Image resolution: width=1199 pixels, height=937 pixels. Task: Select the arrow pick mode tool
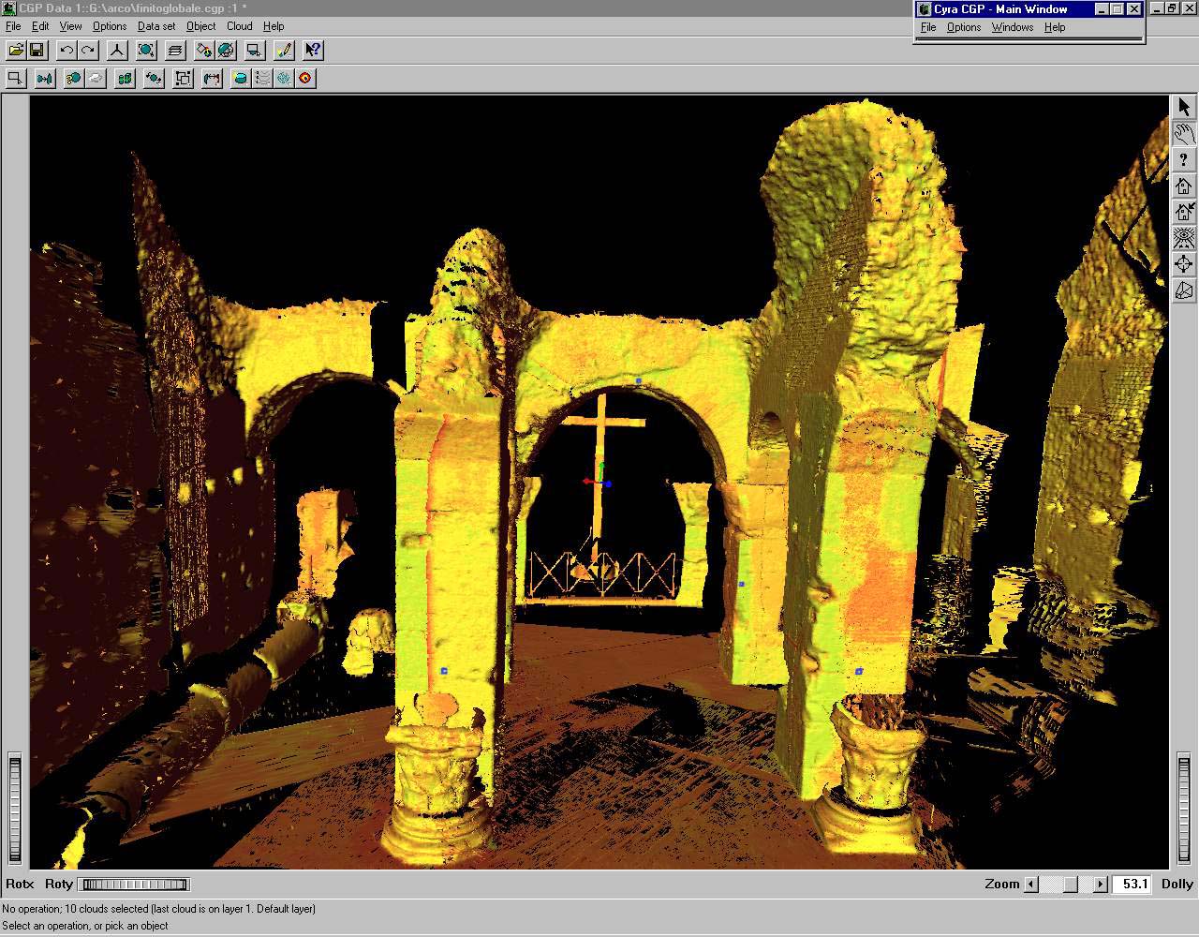(1184, 107)
